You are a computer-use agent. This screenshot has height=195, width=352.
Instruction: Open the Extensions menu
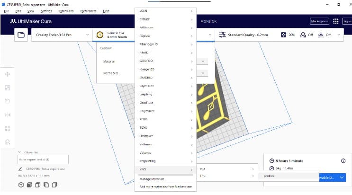[66, 11]
